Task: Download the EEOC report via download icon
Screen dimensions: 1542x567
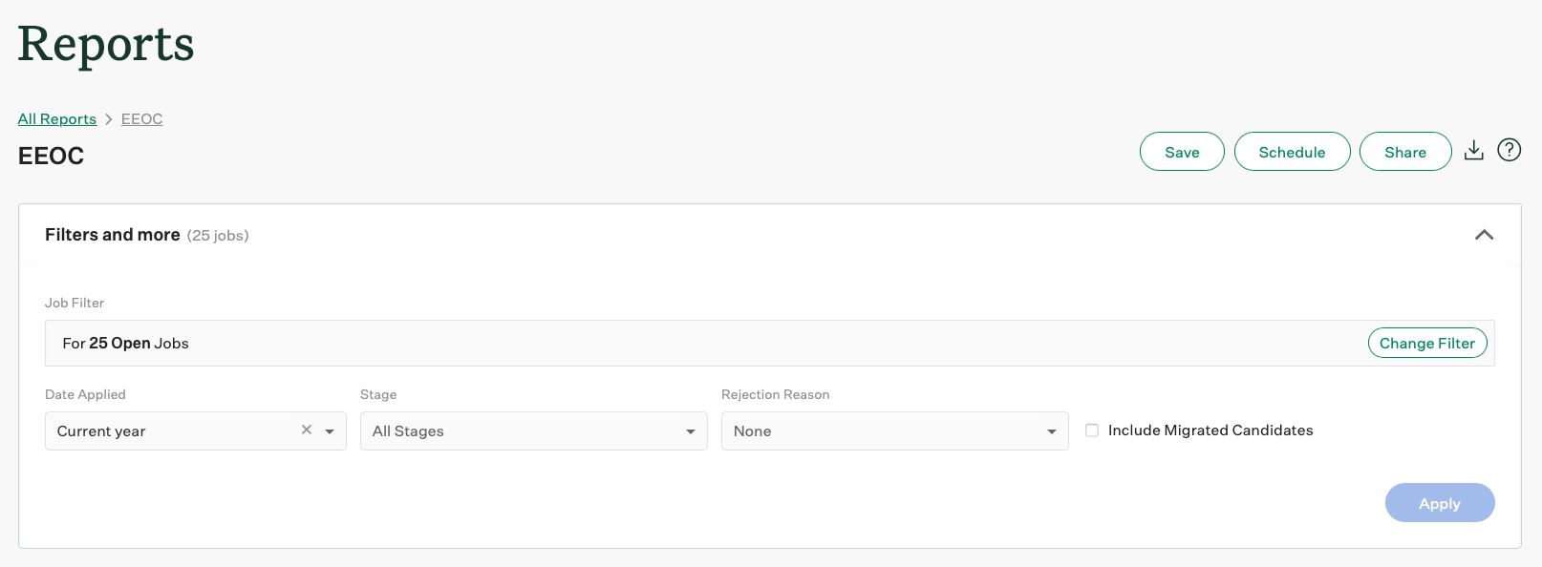Action: [x=1474, y=150]
